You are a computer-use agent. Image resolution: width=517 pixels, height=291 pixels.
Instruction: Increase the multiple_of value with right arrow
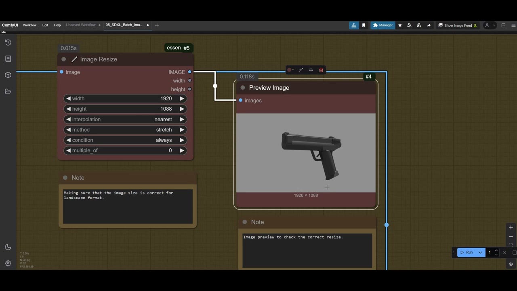(182, 150)
